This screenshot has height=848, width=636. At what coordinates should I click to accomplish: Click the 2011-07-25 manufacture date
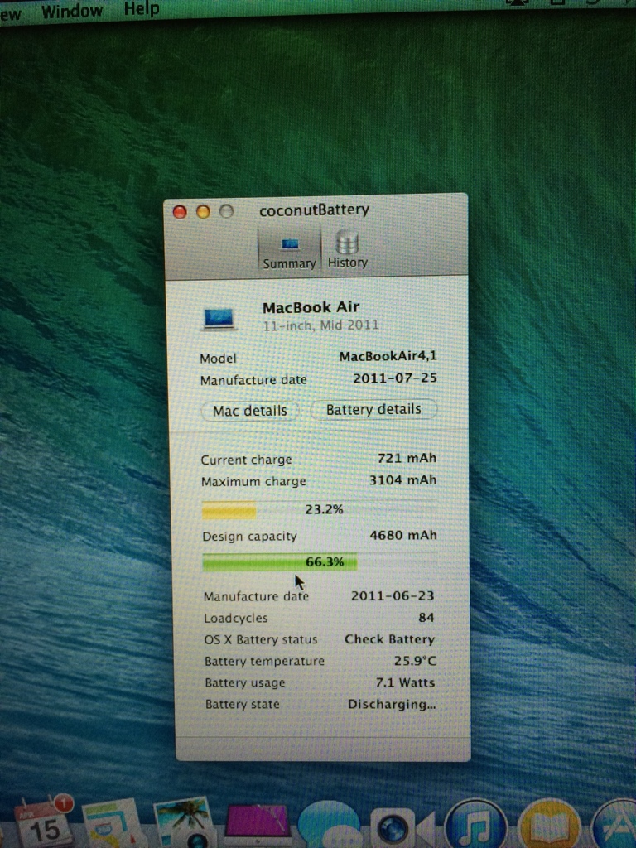point(395,378)
